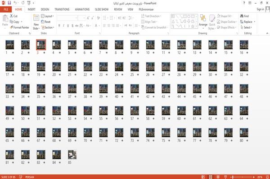This screenshot has height=179, width=270.
Task: Open the Section dropdown
Action: point(48,27)
